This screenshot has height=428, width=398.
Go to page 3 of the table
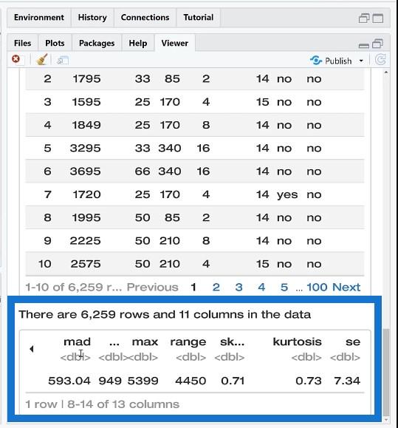coord(239,287)
